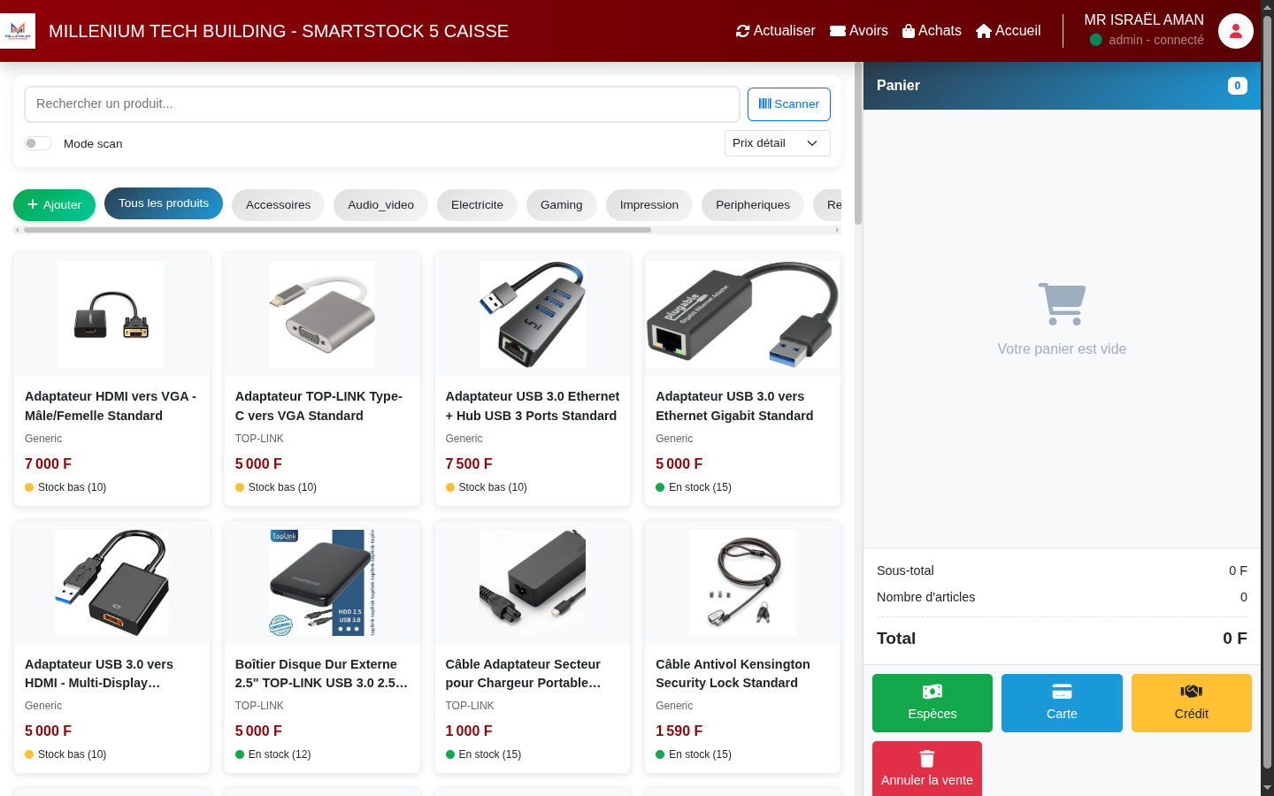Image resolution: width=1274 pixels, height=796 pixels.
Task: Collapse the left arrow of the category bar
Action: point(16,228)
